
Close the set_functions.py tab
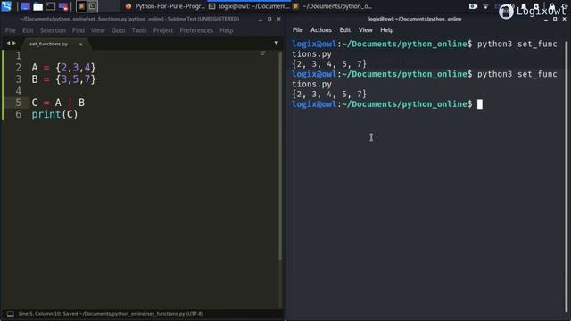pos(81,45)
